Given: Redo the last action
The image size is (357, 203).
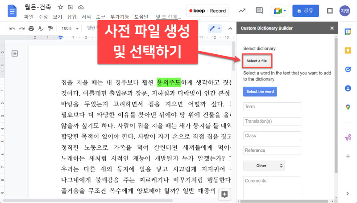Looking at the screenshot, I should (x=21, y=28).
